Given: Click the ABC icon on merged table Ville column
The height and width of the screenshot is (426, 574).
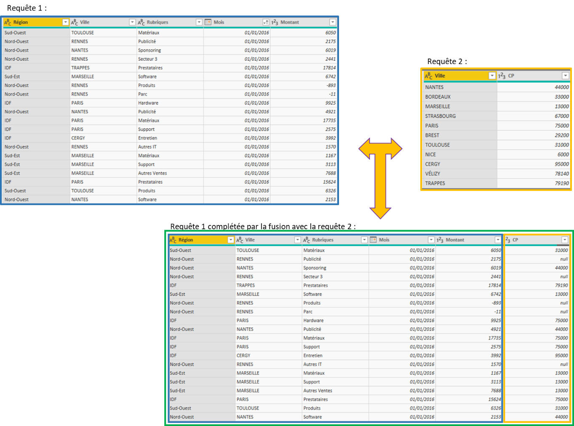Looking at the screenshot, I should pos(239,239).
